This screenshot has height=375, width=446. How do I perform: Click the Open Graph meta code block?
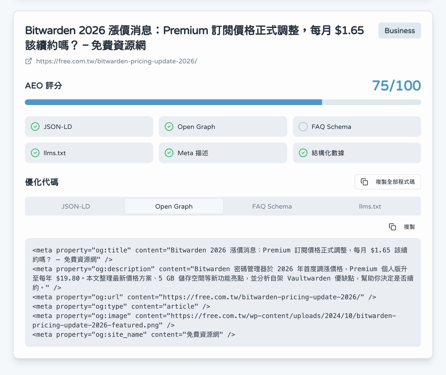[x=223, y=292]
